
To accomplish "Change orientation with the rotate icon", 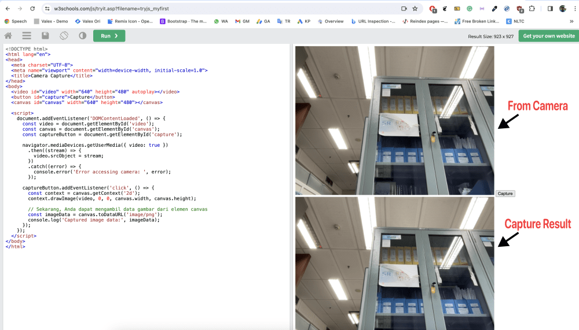I will (x=64, y=36).
